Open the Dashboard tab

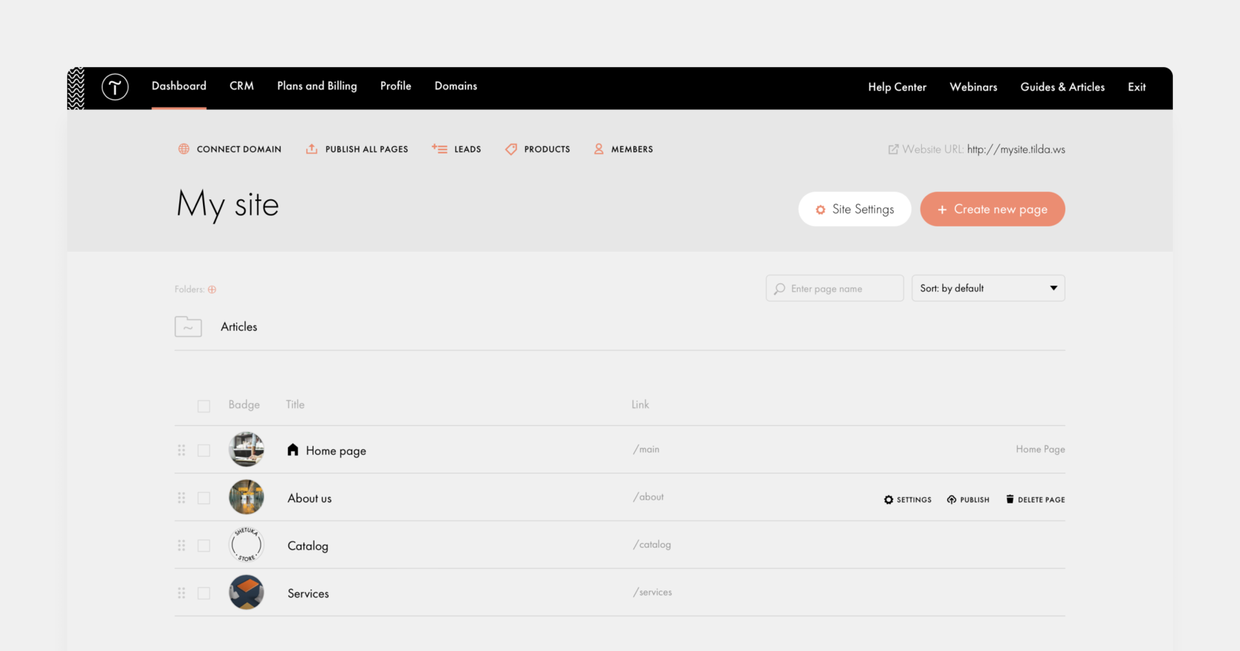[x=179, y=86]
